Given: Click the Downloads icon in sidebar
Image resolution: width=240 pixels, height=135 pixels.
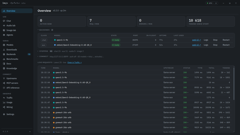Looking at the screenshot, I should point(4,49).
